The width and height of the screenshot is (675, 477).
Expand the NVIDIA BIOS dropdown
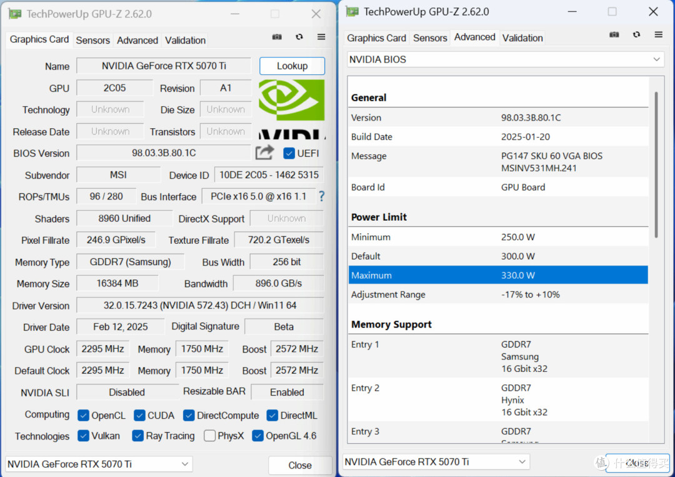(x=506, y=59)
